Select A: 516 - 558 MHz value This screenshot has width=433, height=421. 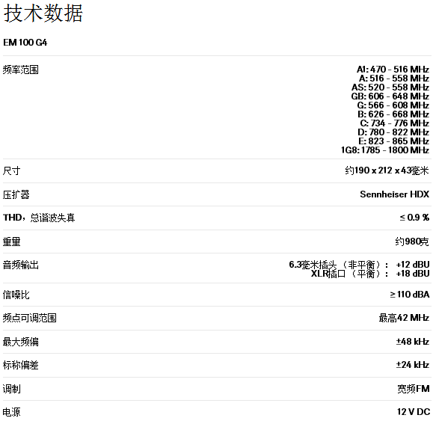pyautogui.click(x=394, y=79)
